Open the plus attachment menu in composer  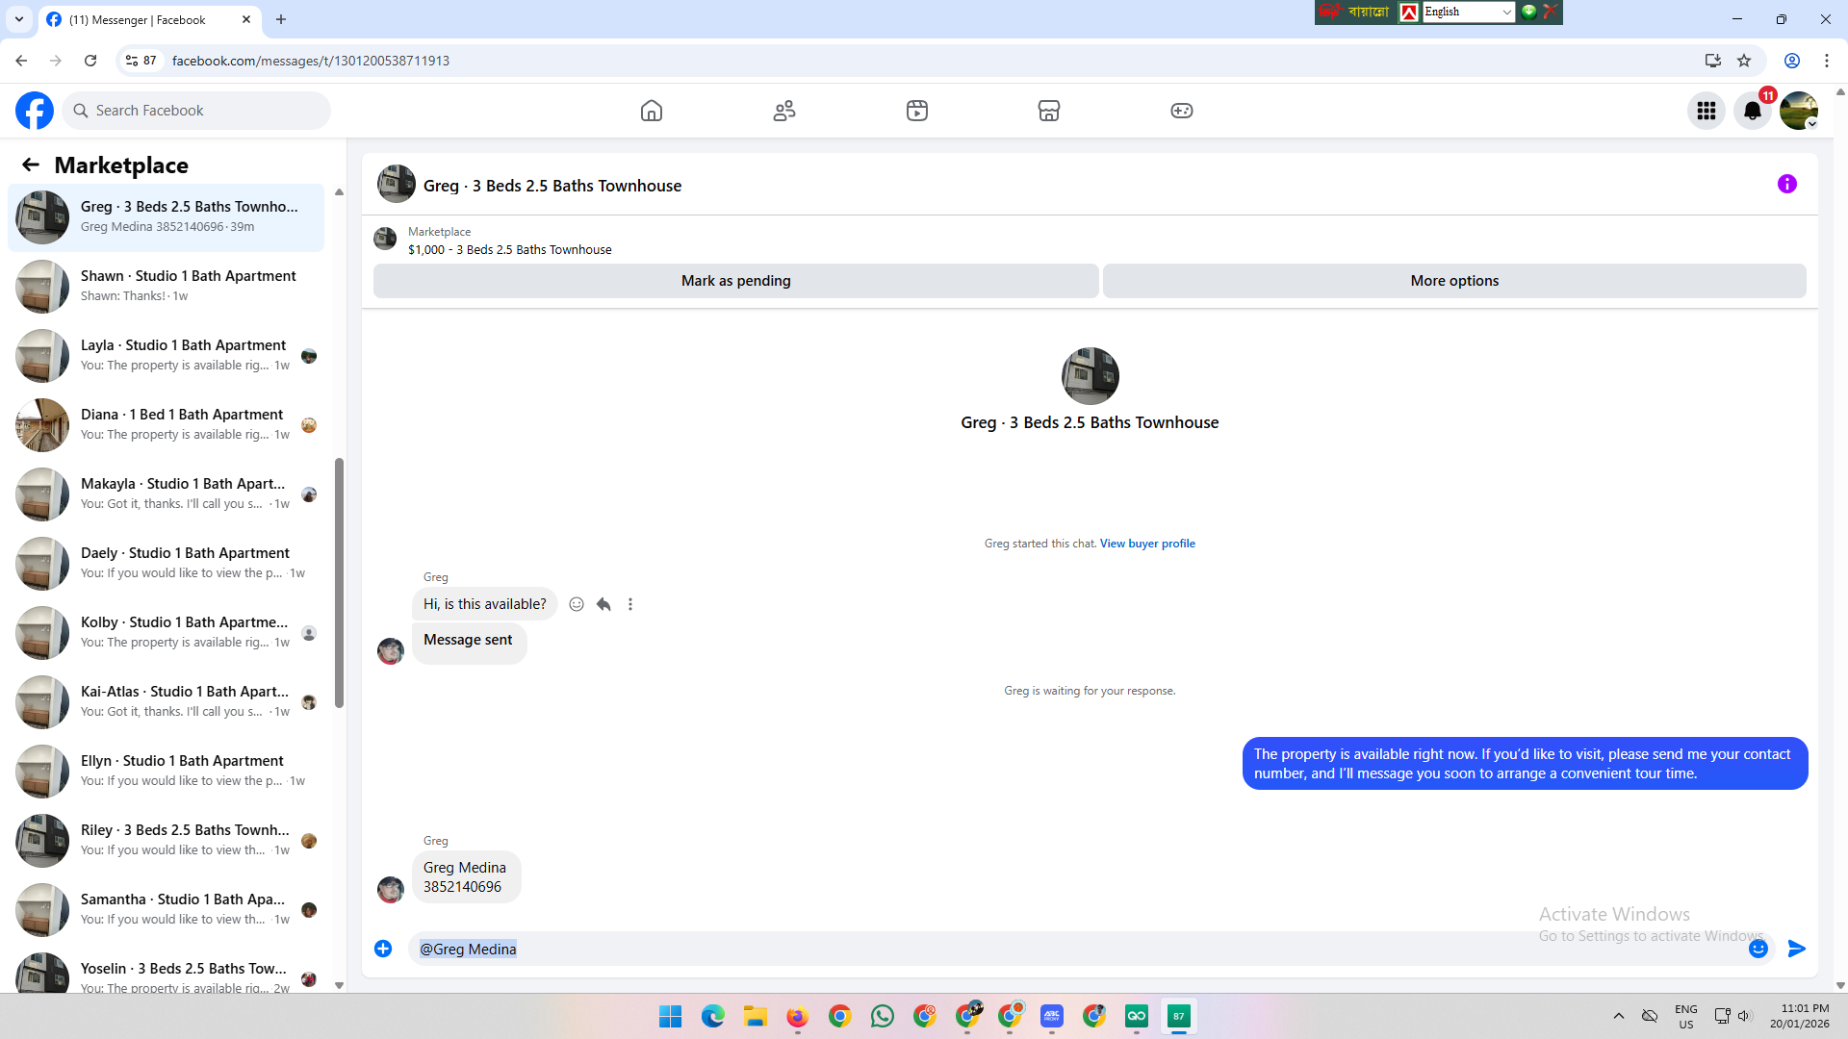click(383, 949)
